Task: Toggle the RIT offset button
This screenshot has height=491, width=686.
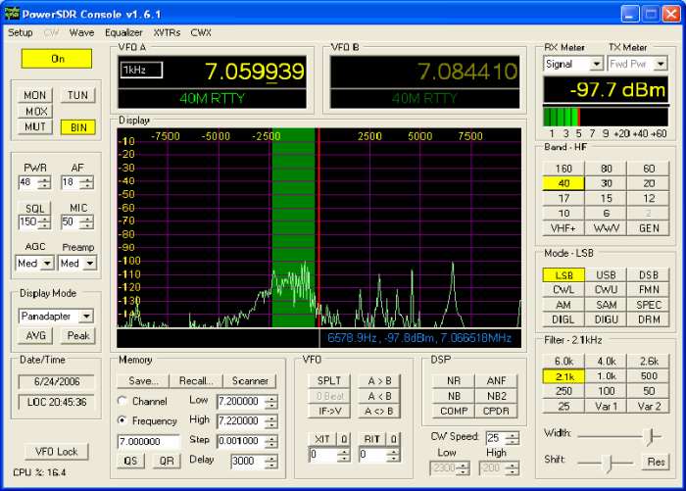Action: click(372, 438)
